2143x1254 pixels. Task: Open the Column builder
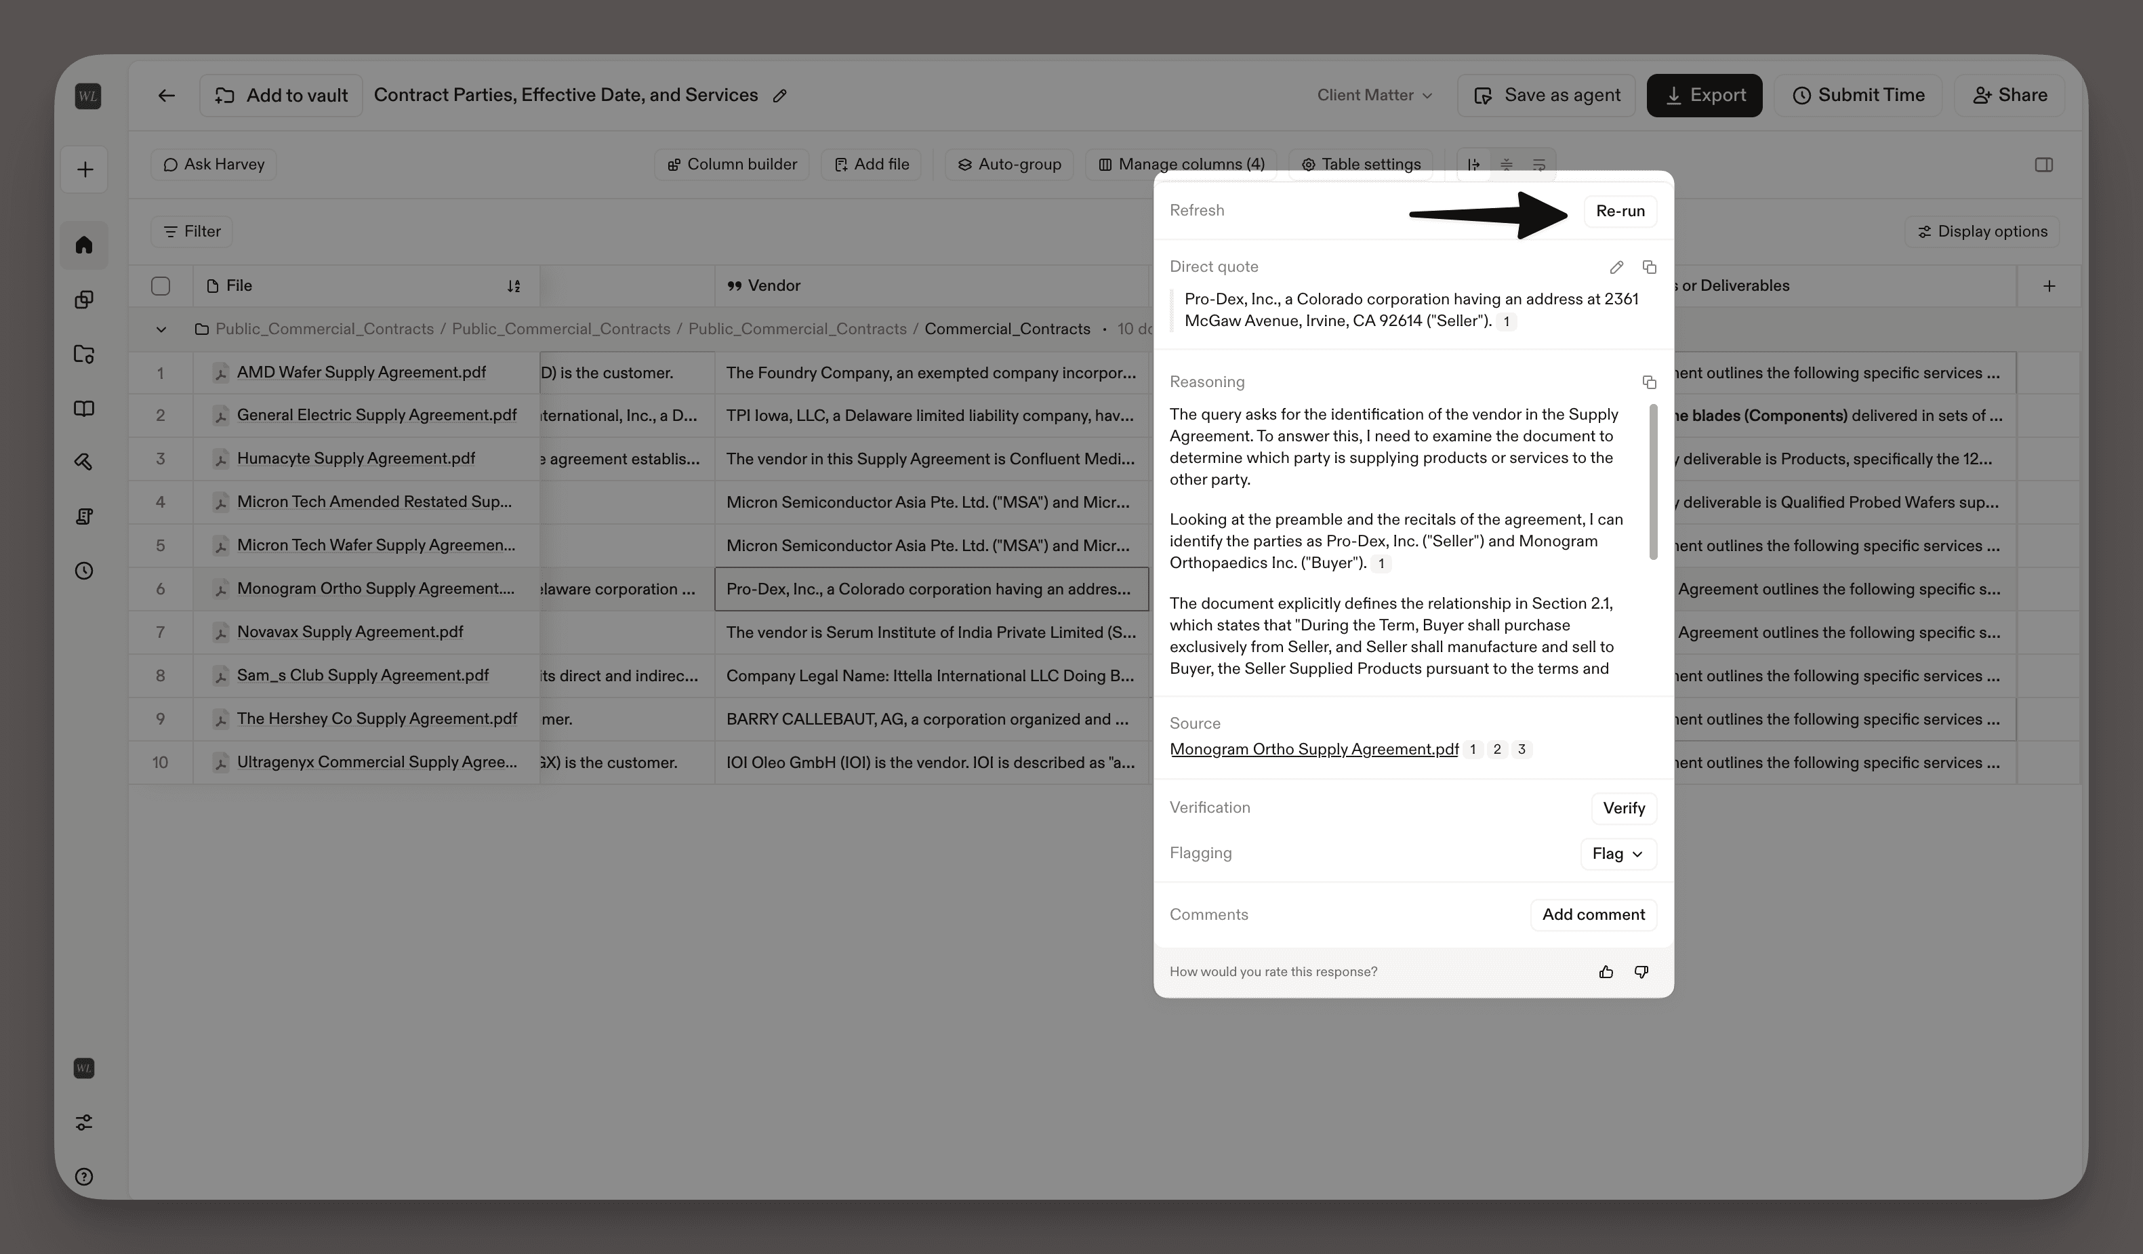731,164
